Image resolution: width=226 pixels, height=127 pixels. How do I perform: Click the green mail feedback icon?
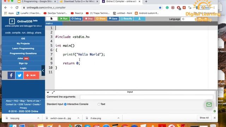pos(209,104)
